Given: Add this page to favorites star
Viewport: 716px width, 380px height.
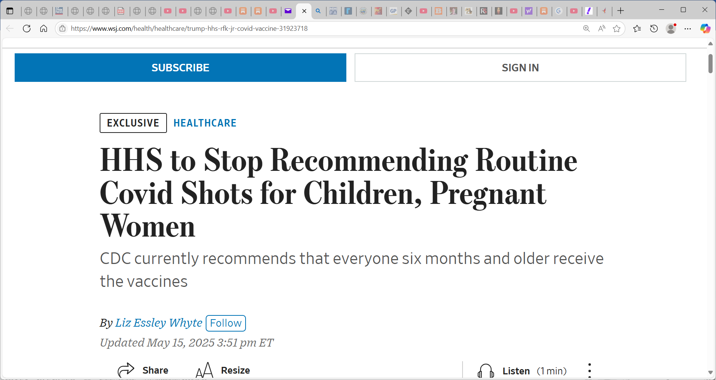Looking at the screenshot, I should [617, 29].
